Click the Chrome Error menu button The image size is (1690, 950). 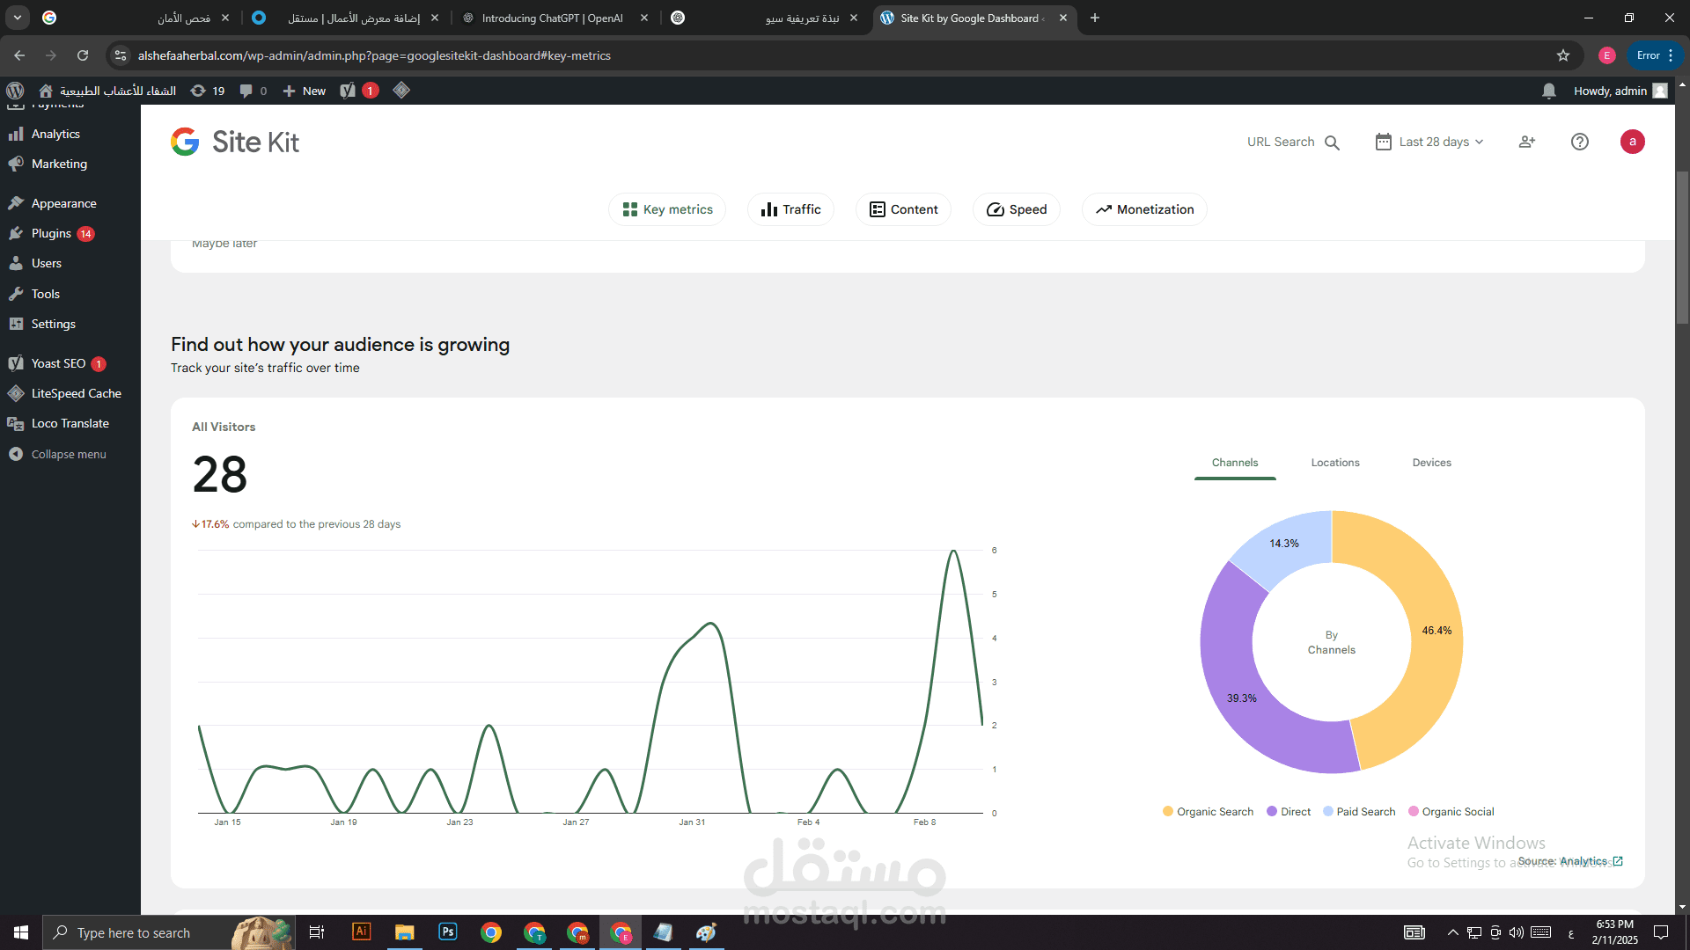pos(1656,55)
